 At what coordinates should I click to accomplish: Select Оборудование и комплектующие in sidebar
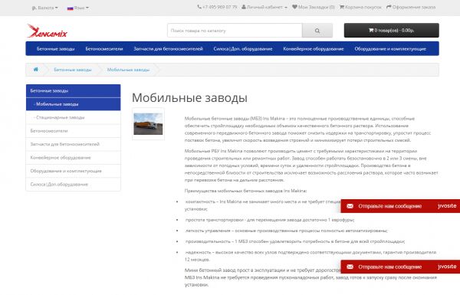pos(74,171)
